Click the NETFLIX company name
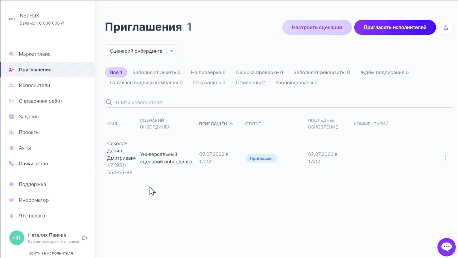Screen dimensions: 458x258 [x=29, y=16]
